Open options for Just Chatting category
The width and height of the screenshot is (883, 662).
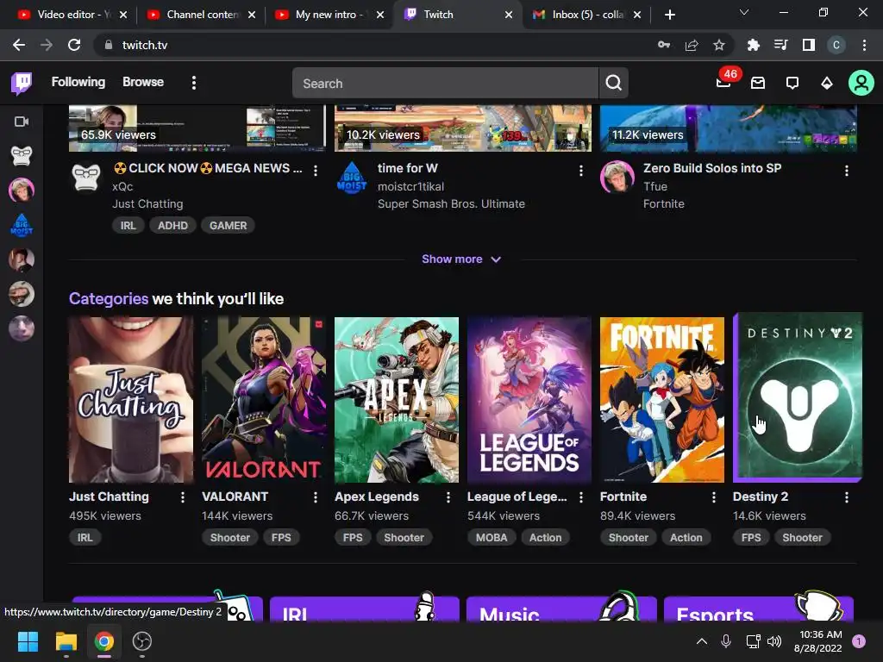(x=183, y=497)
